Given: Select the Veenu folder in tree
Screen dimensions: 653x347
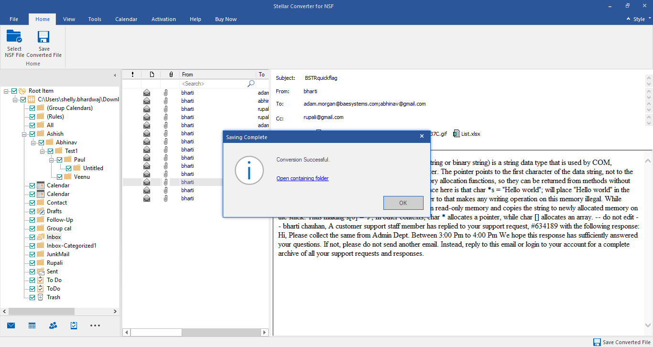Looking at the screenshot, I should (x=82, y=177).
